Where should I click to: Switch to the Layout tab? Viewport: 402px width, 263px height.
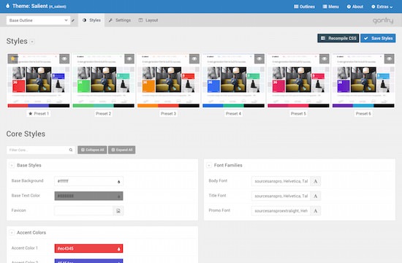pyautogui.click(x=148, y=20)
